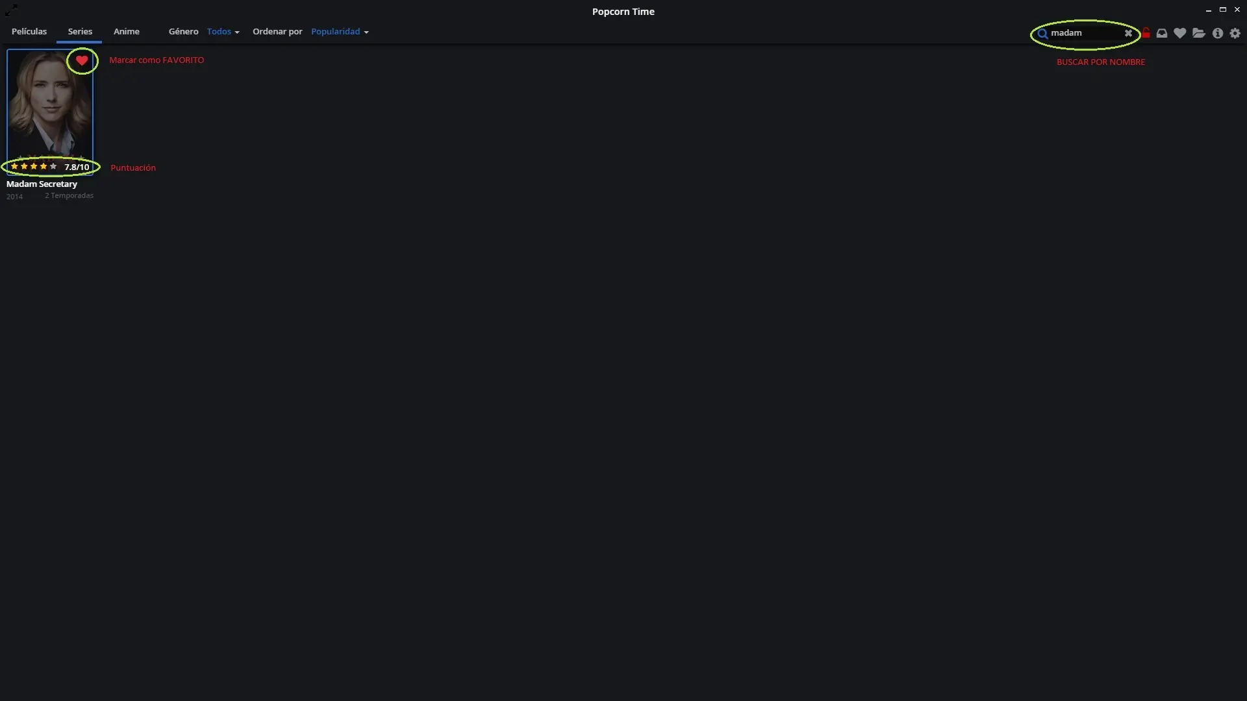Screen dimensions: 1247x701
Task: Click the year 2014 label
Action: pyautogui.click(x=14, y=197)
